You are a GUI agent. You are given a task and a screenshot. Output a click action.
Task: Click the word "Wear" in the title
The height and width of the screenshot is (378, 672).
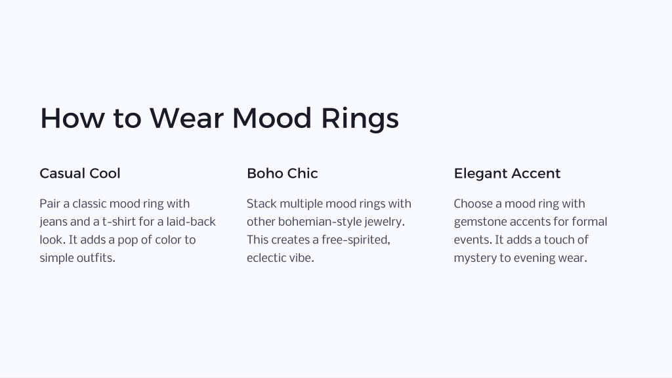[x=186, y=118]
